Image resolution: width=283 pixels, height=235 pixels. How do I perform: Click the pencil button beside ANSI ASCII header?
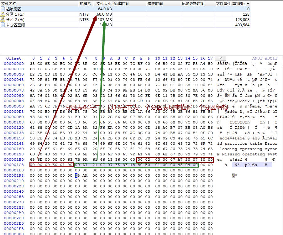pyautogui.click(x=221, y=58)
